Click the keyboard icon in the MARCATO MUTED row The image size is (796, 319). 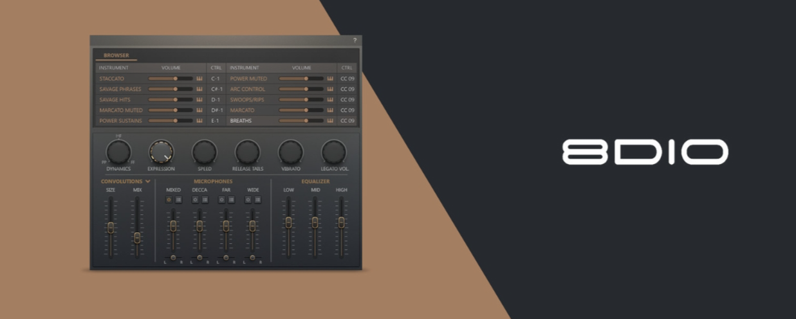(x=199, y=110)
